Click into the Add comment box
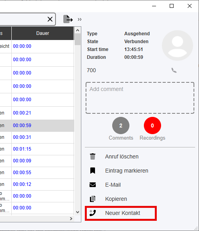This screenshot has width=199, height=231. (140, 98)
